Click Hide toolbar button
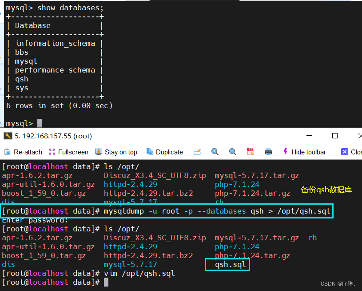This screenshot has height=291, width=362. click(305, 152)
